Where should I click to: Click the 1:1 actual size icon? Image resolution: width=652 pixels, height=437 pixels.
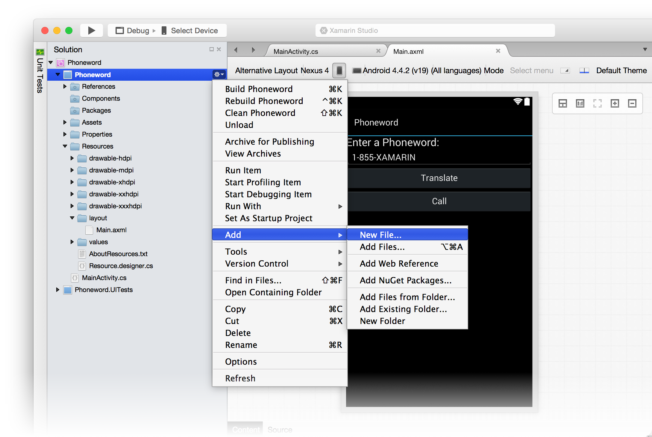(580, 103)
